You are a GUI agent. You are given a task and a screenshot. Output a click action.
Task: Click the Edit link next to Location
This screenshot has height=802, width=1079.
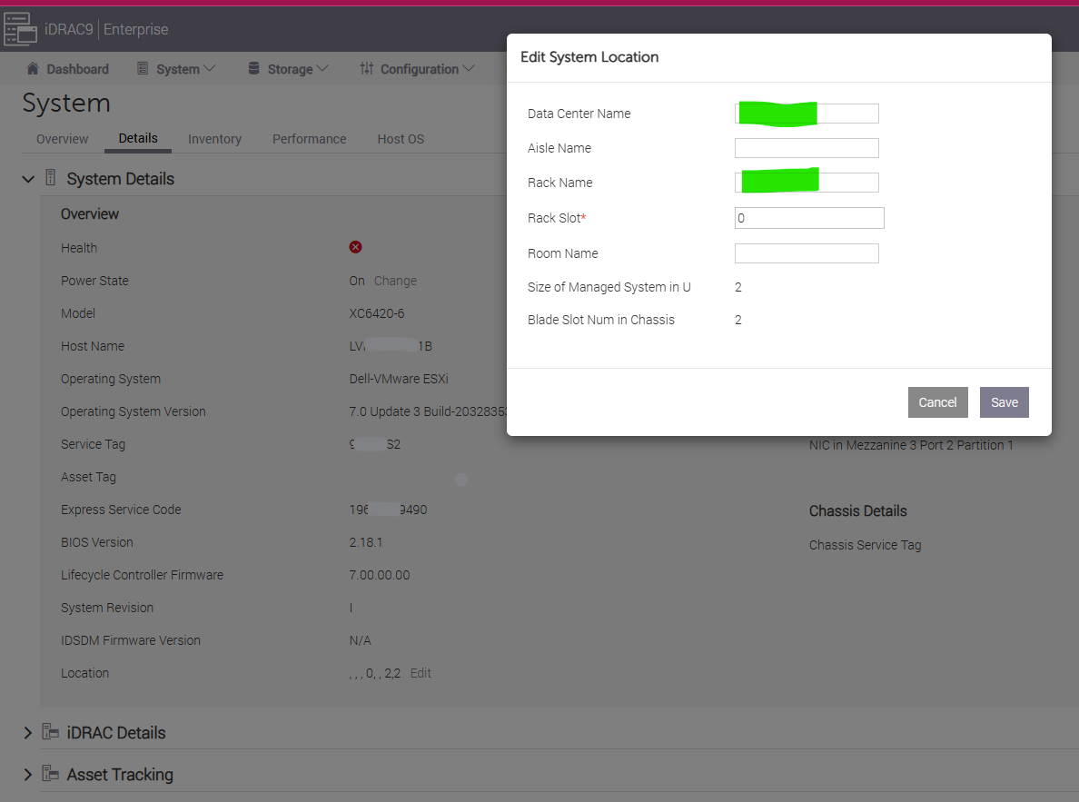click(421, 673)
